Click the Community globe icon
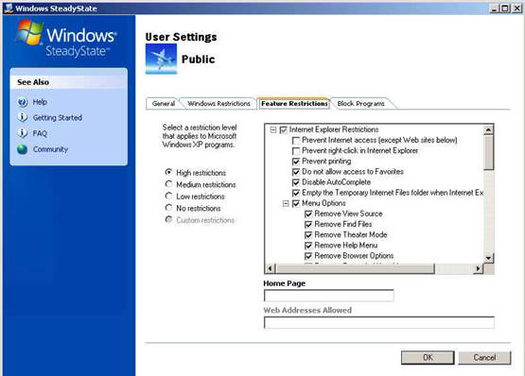The height and width of the screenshot is (376, 525). (x=23, y=149)
